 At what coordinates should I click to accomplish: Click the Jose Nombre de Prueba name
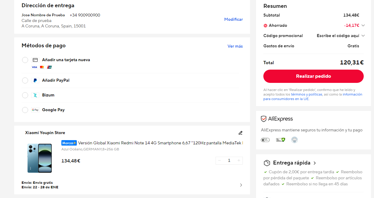click(43, 15)
